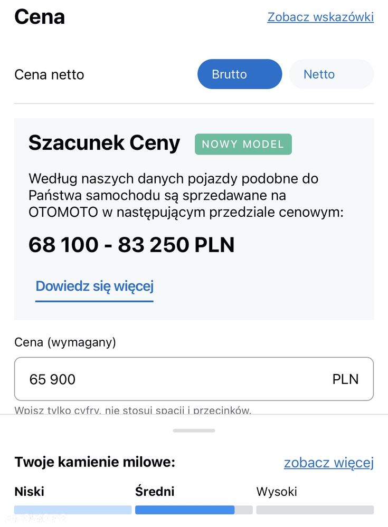
Task: Select the Niski milestone label
Action: coord(29,491)
